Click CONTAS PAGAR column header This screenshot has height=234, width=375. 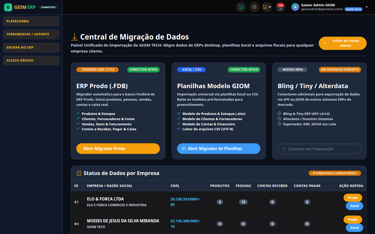pos(307,186)
